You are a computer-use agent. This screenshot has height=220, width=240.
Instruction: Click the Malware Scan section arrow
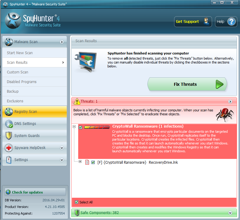click(x=62, y=42)
